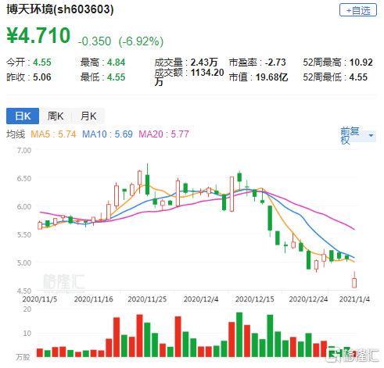Click the volume value 2.43万
The image size is (384, 368).
204,63
